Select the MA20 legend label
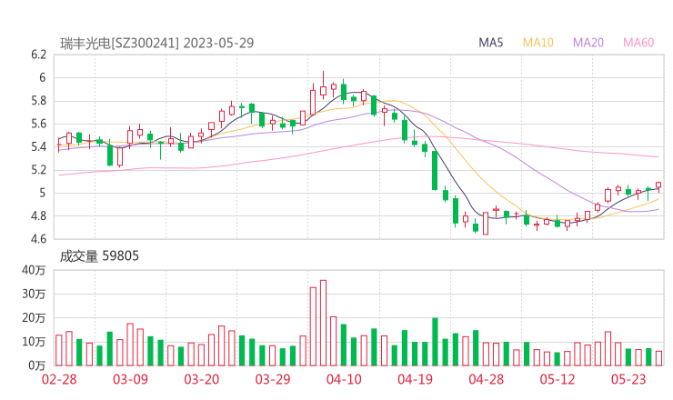This screenshot has height=400, width=673. click(588, 43)
